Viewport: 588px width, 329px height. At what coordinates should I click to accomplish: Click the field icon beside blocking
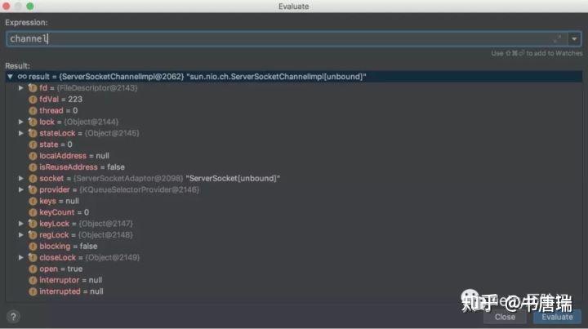point(33,247)
